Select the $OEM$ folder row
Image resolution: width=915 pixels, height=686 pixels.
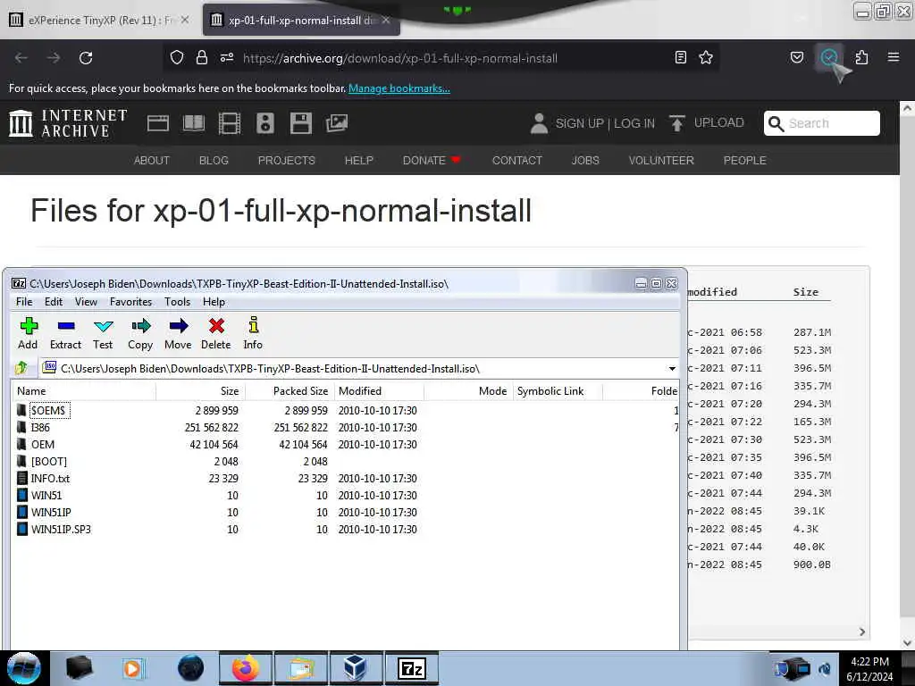[x=344, y=410]
